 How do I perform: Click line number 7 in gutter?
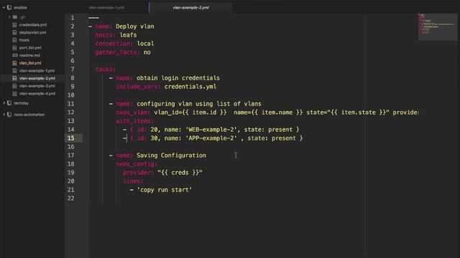point(73,70)
